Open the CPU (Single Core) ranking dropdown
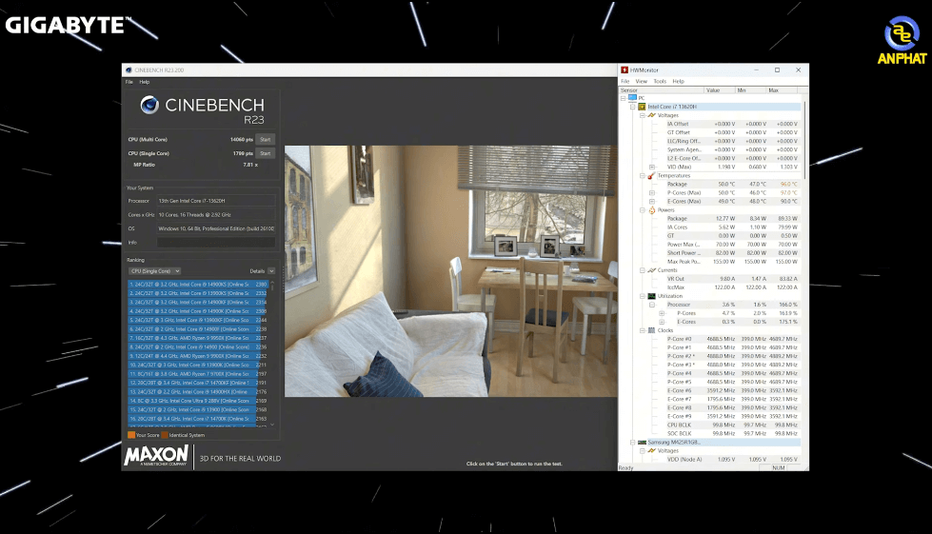This screenshot has width=932, height=534. click(154, 271)
